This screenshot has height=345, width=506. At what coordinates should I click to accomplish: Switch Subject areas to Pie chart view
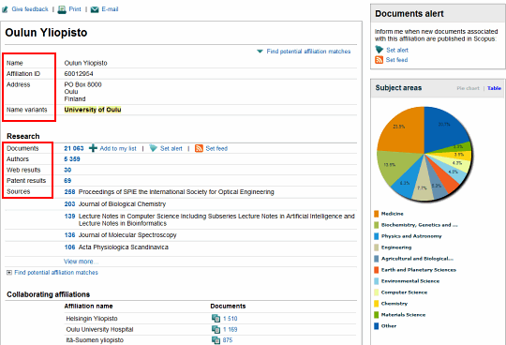tap(468, 88)
